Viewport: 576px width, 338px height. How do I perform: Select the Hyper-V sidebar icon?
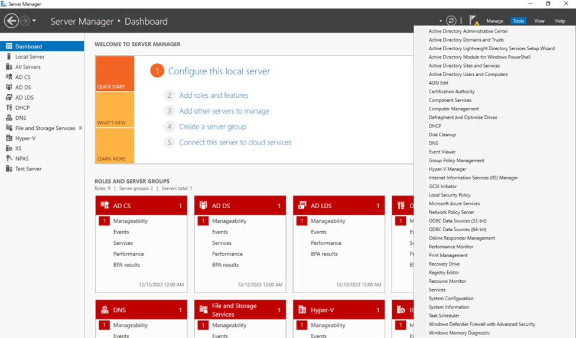[x=9, y=138]
